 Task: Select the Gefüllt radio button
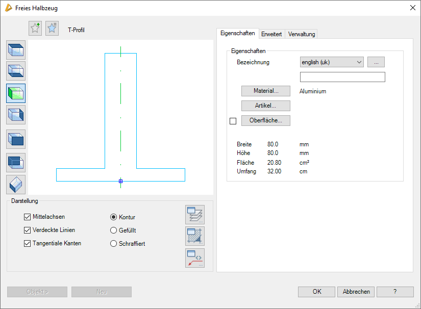(114, 230)
